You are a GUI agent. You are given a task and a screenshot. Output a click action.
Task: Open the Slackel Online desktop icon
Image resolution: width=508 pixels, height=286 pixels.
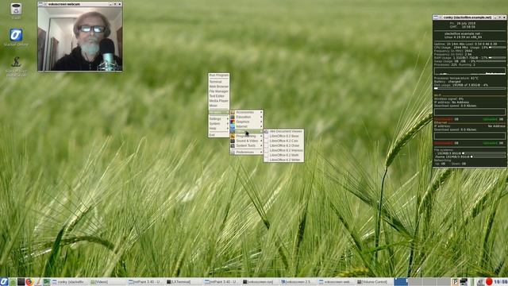point(16,37)
